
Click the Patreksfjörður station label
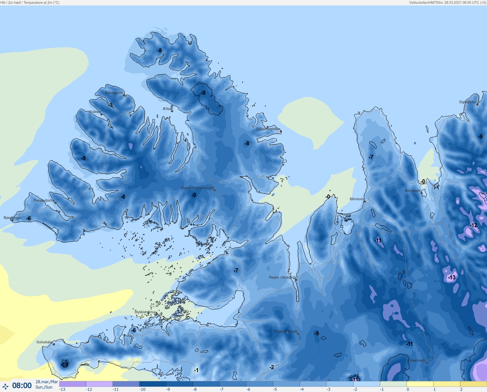[x=44, y=201]
